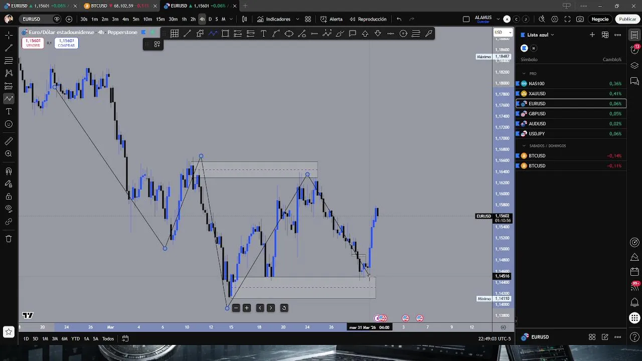Select GBPUSD in the watchlist
This screenshot has width=642, height=361.
(571, 113)
